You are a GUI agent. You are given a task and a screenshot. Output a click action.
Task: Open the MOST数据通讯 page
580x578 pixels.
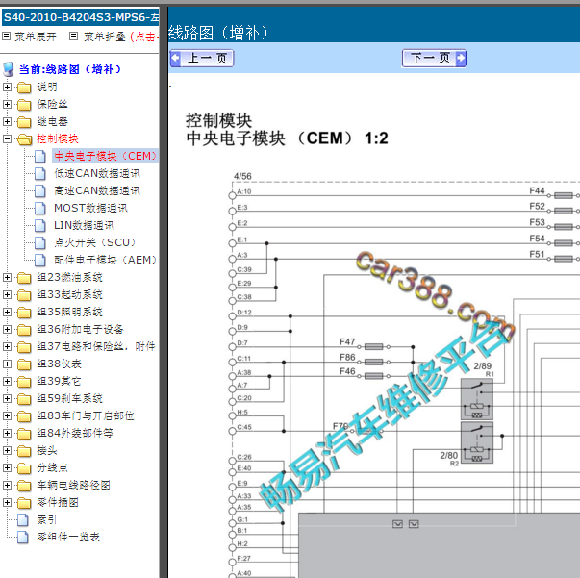(x=90, y=208)
